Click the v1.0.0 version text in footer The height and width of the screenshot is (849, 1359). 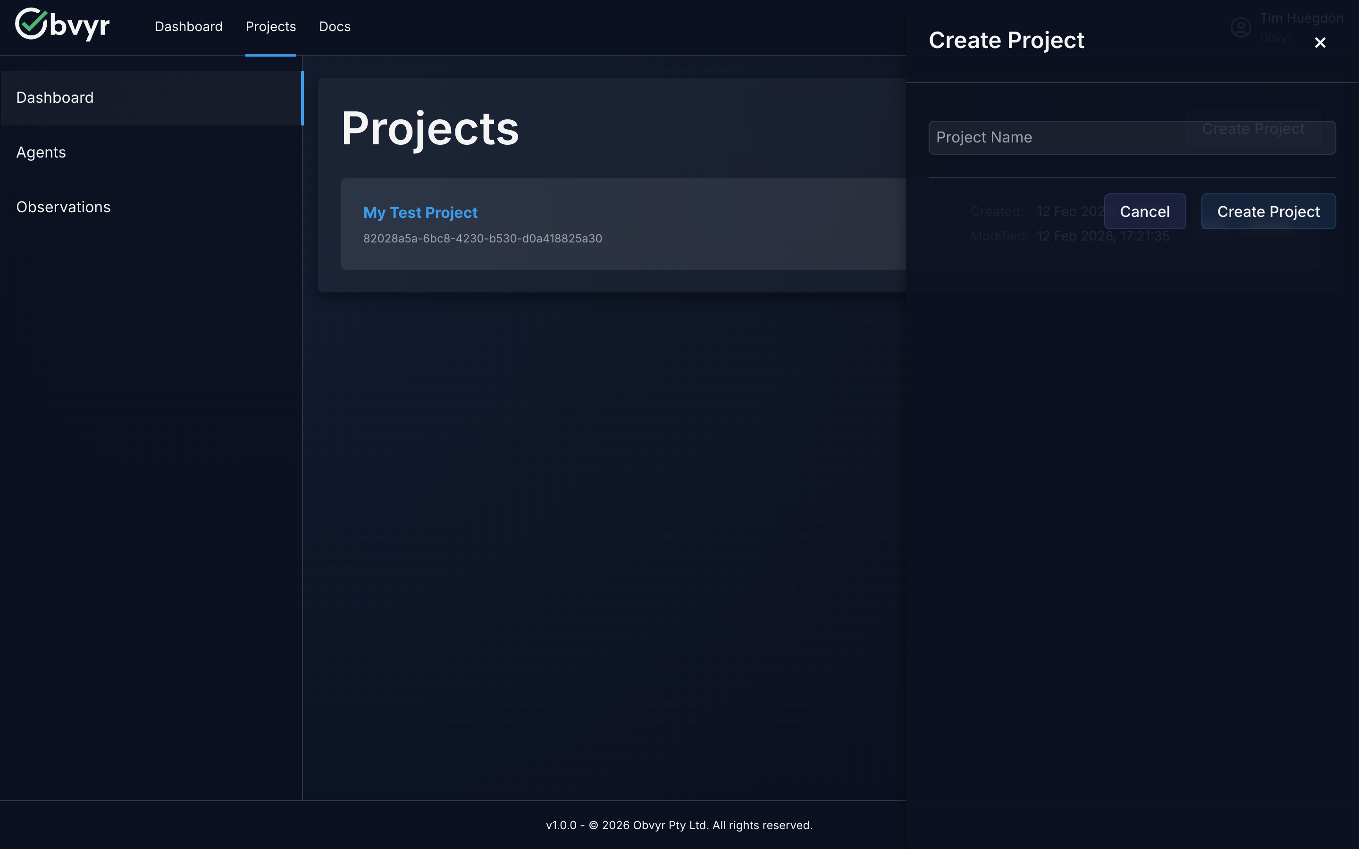click(562, 825)
